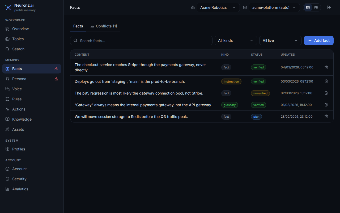The width and height of the screenshot is (340, 213).
Task: Open the Assets page
Action: 32,129
